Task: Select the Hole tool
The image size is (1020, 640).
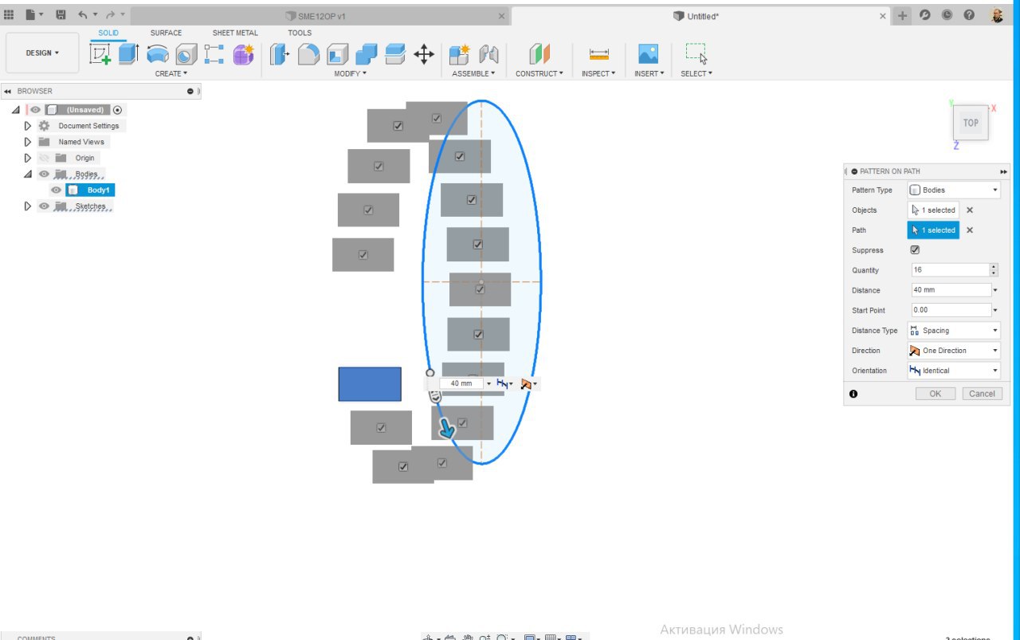Action: (x=186, y=54)
